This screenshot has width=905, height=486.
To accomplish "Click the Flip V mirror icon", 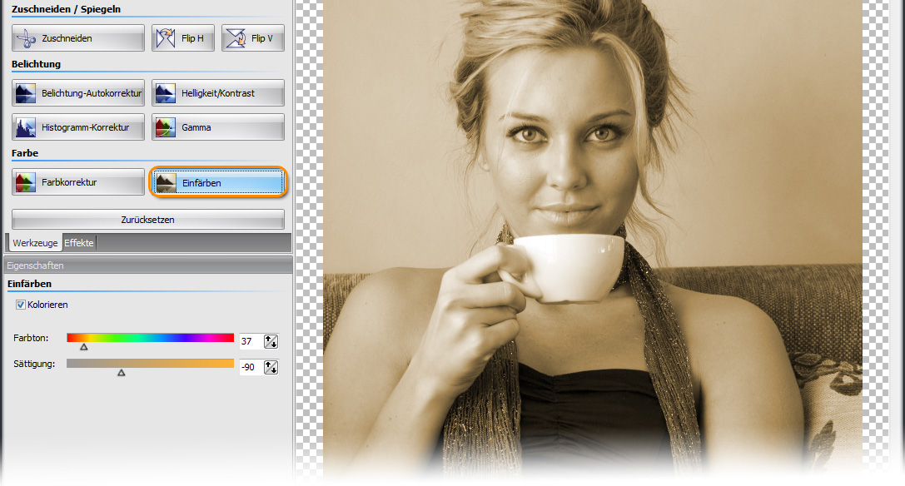I will (x=236, y=38).
